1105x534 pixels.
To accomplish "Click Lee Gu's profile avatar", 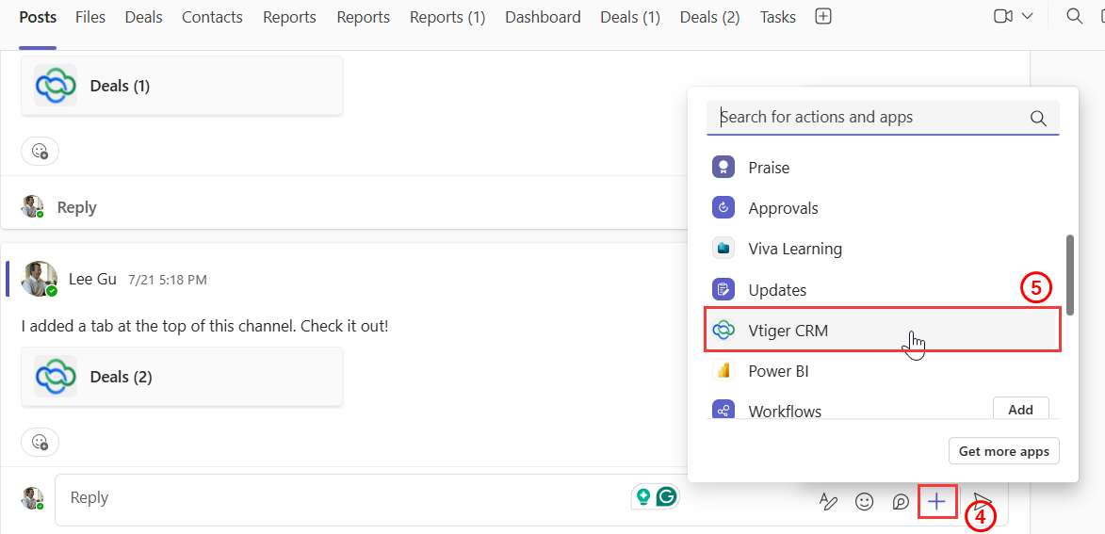I will pyautogui.click(x=40, y=279).
